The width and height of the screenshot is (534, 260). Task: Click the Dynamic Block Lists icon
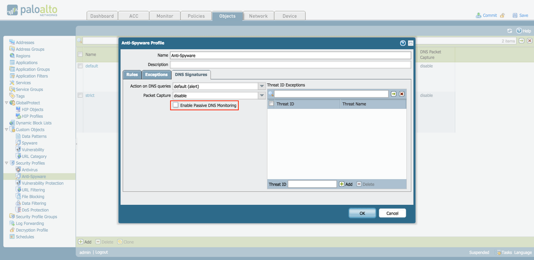(12, 123)
